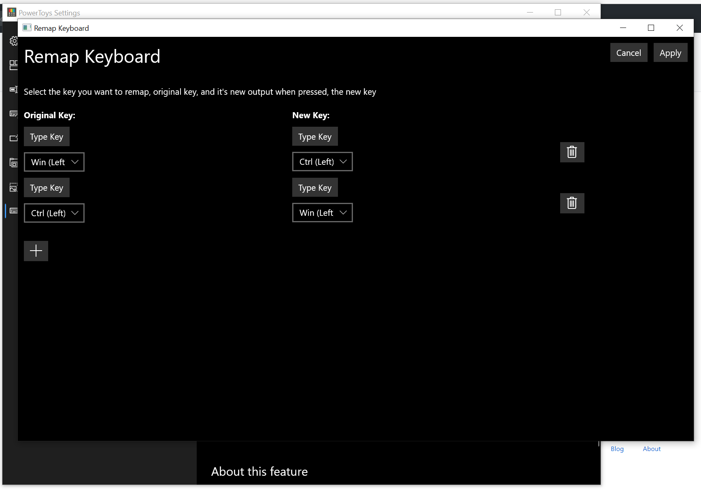Select the Shortcut Guide keyboard icon
The height and width of the screenshot is (498, 701).
tap(13, 113)
